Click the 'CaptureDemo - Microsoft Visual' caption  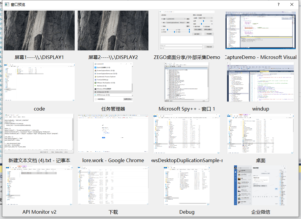[x=261, y=57]
